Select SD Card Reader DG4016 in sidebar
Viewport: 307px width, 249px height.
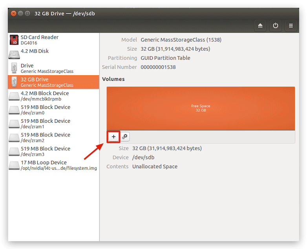53,40
